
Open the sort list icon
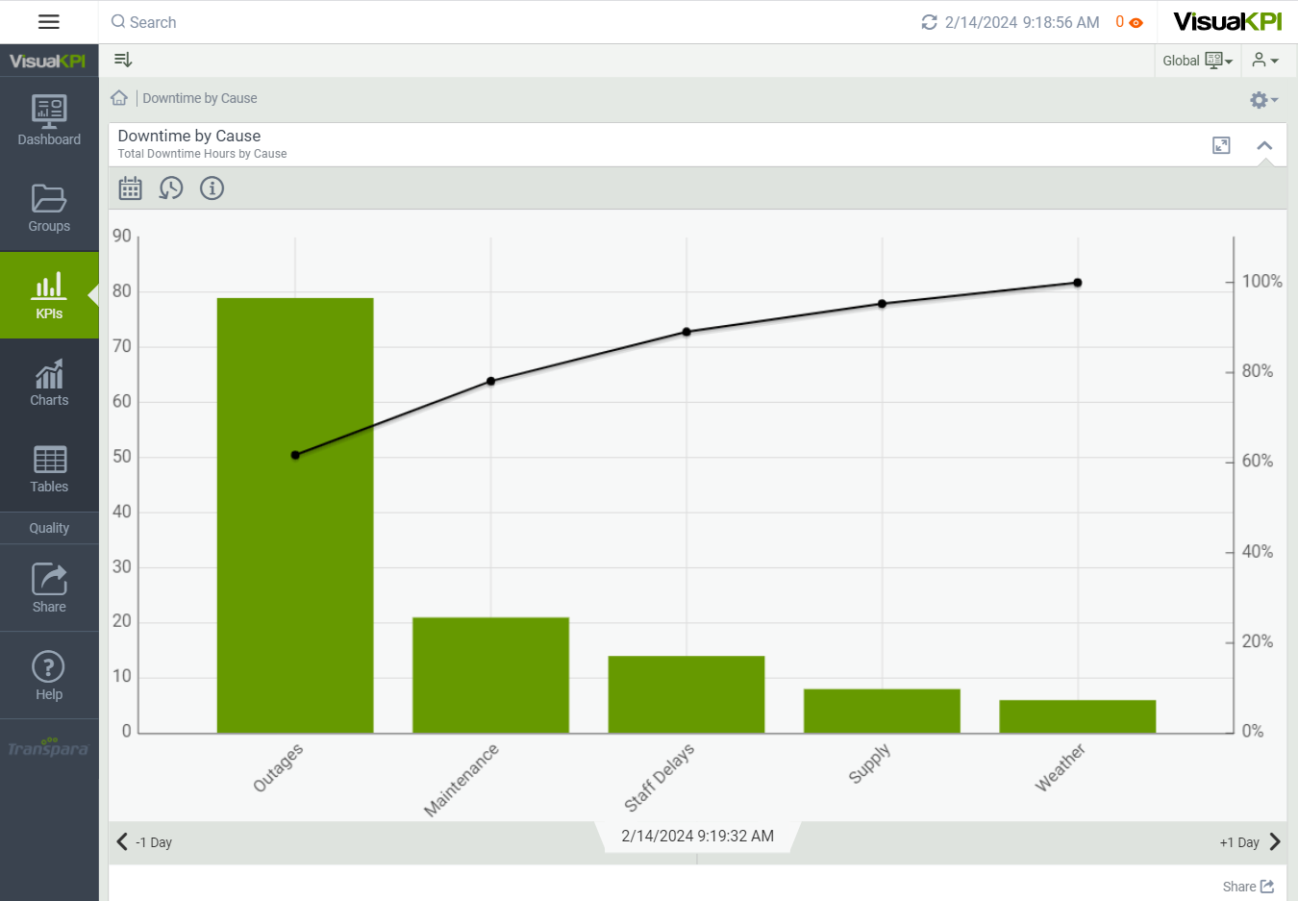click(x=123, y=60)
